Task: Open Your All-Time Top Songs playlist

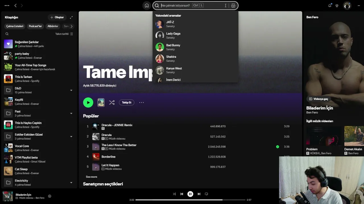Action: (39, 67)
